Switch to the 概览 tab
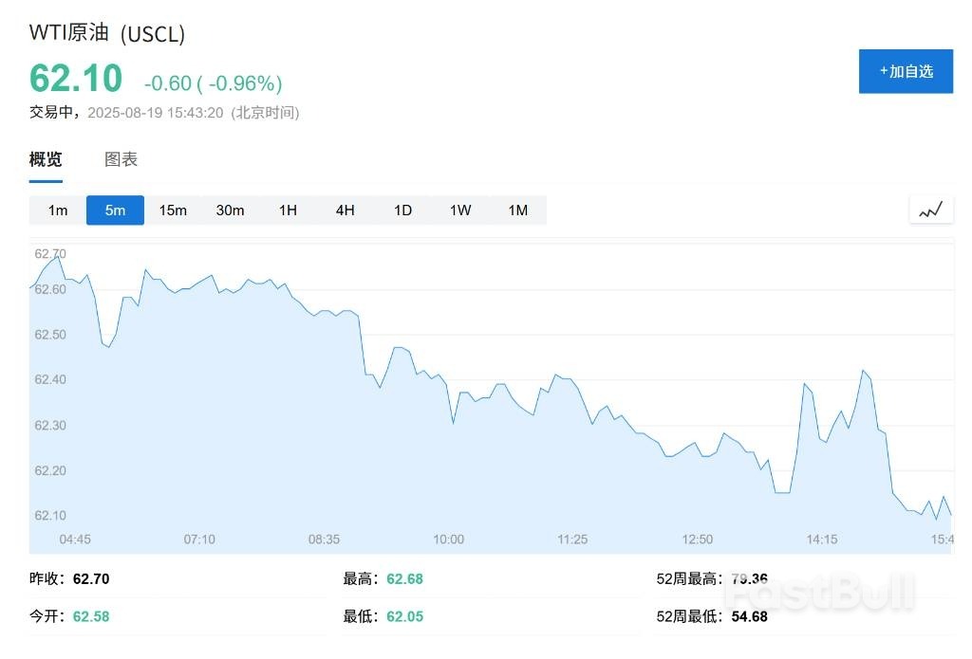972x659 pixels. (x=45, y=158)
